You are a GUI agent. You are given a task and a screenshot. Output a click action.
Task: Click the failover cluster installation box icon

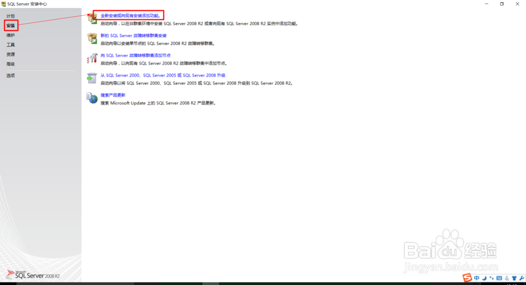click(x=92, y=38)
